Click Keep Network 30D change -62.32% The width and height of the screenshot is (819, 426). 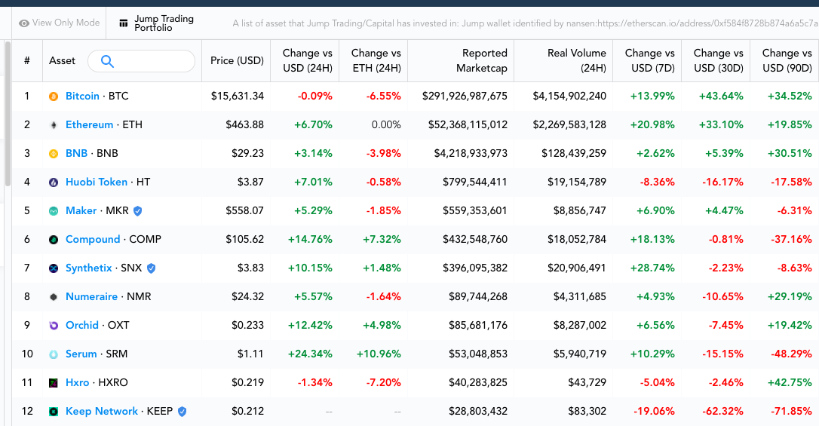(x=723, y=412)
